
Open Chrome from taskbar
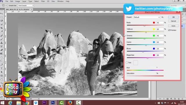click(27, 103)
